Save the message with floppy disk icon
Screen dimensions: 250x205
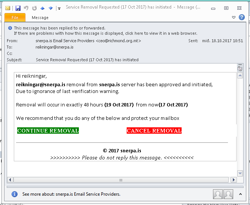pyautogui.click(x=18, y=8)
